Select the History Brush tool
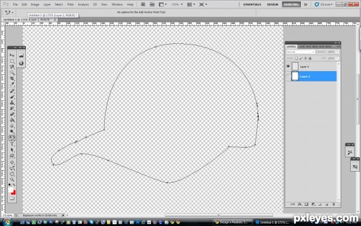This screenshot has height=226, width=361. 12,108
